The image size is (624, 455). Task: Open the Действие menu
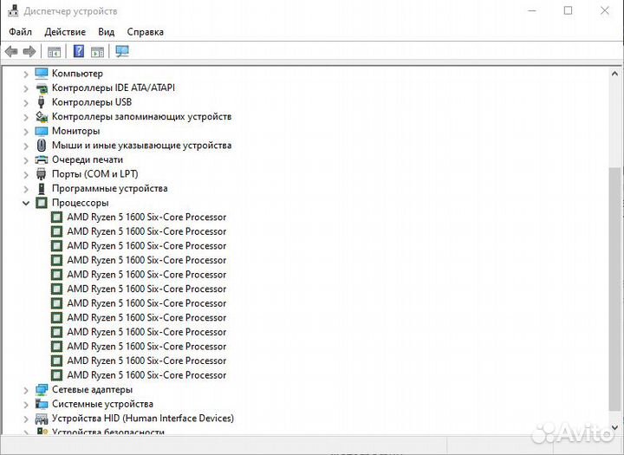coord(65,32)
